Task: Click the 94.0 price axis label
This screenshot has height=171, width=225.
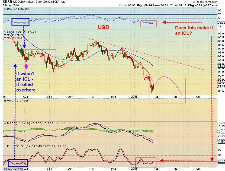Action: 221,49
